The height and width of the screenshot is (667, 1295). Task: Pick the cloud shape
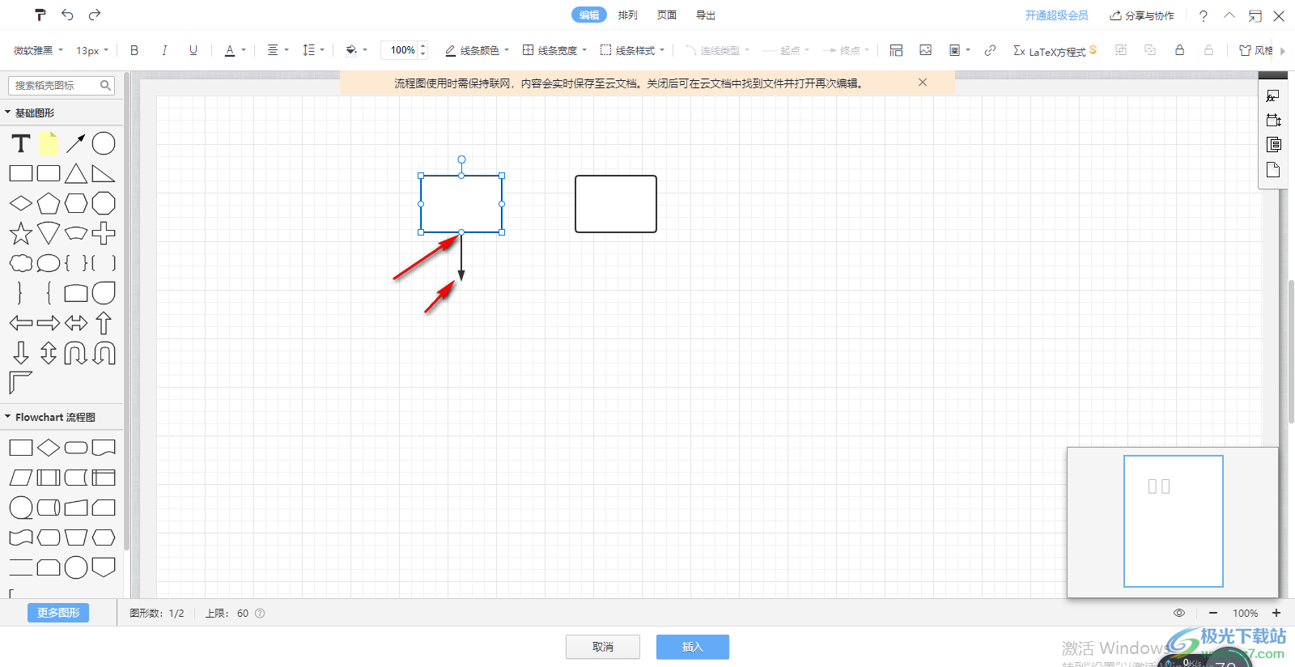(21, 263)
